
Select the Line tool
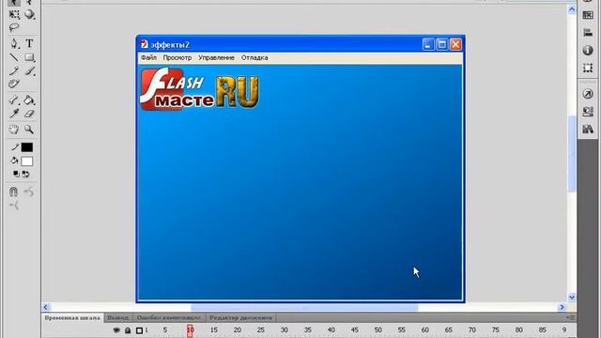click(x=14, y=57)
